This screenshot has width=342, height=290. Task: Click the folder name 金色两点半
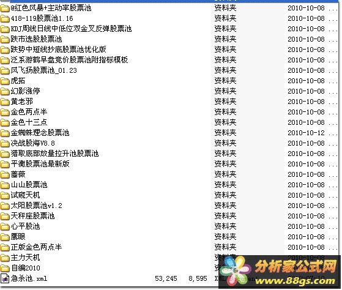(29, 112)
